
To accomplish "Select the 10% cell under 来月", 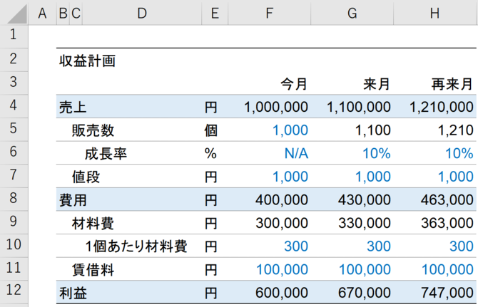I will pyautogui.click(x=352, y=152).
